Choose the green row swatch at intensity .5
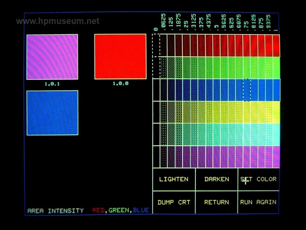Screen dimensions: 306x230 tap(216, 68)
